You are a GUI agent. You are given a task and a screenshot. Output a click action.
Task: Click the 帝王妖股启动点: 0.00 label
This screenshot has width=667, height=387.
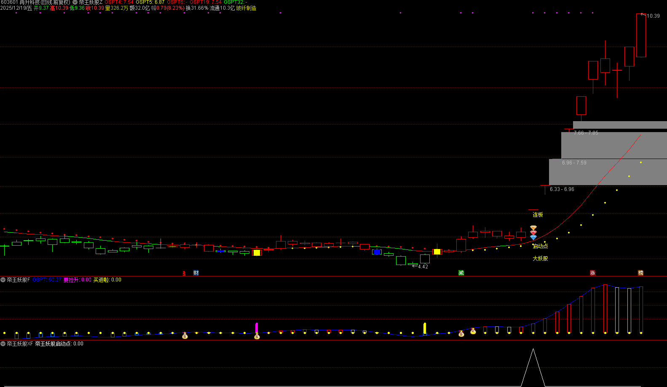coord(59,344)
